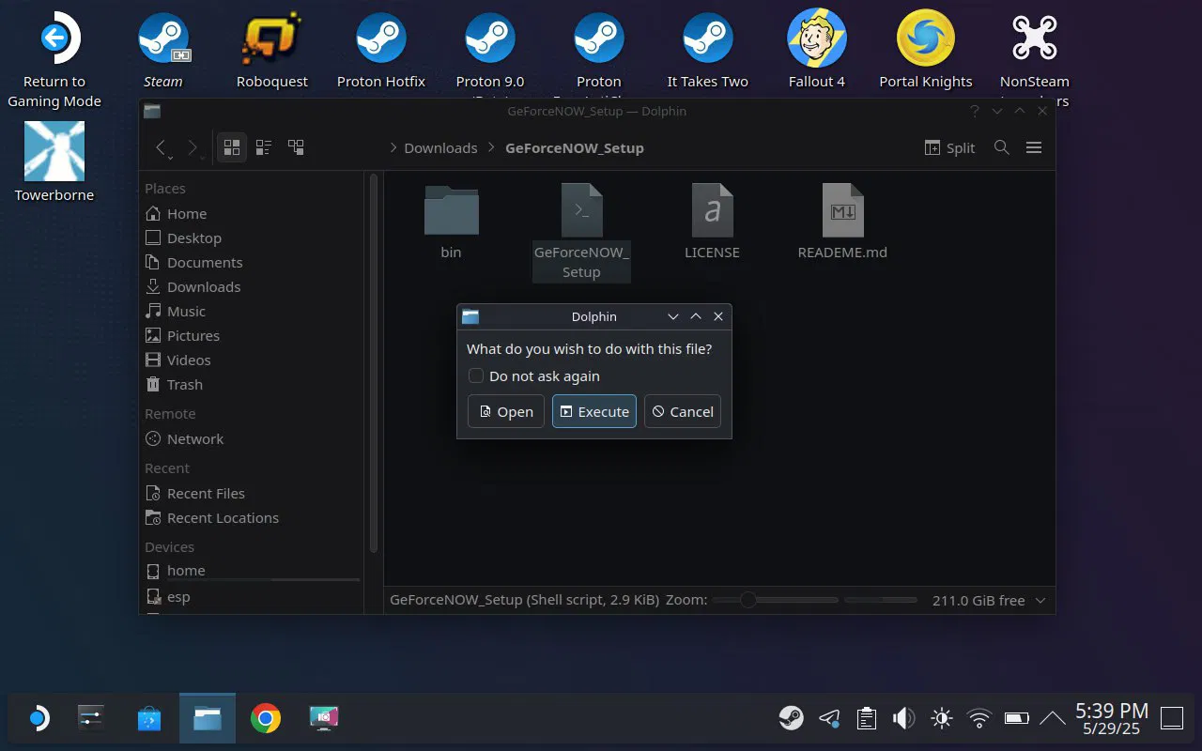This screenshot has width=1202, height=751.
Task: Open the clipboard tray icon
Action: [867, 719]
